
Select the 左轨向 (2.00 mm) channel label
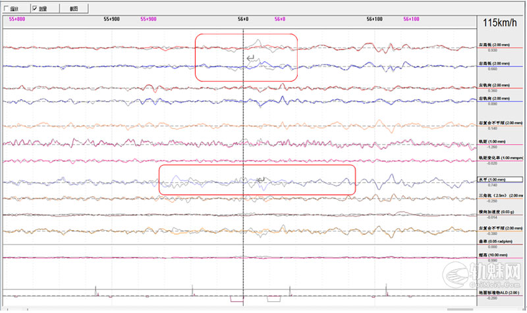494,85
